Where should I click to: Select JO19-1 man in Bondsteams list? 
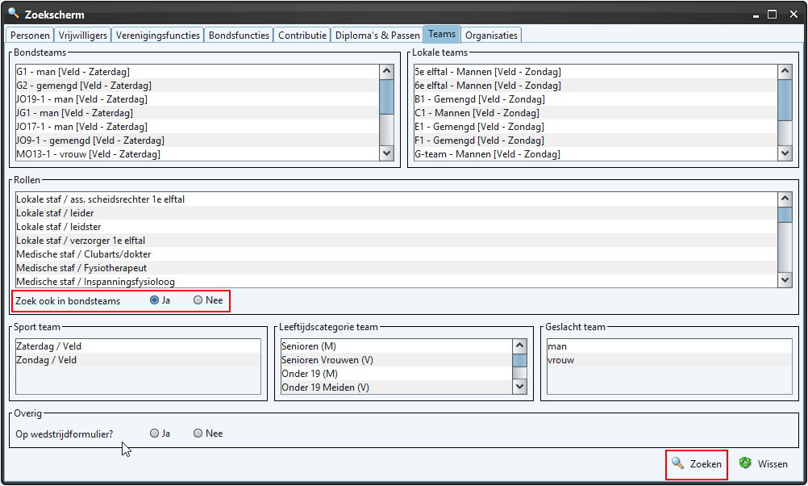[x=81, y=99]
